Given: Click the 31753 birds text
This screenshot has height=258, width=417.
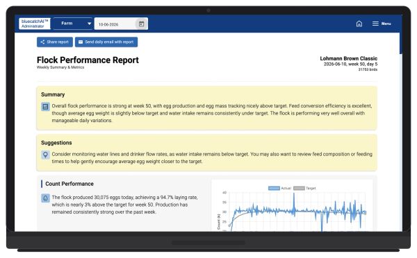Looking at the screenshot, I should pos(368,69).
